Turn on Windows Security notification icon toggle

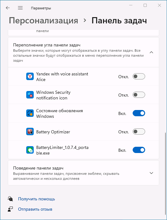pos(139,95)
